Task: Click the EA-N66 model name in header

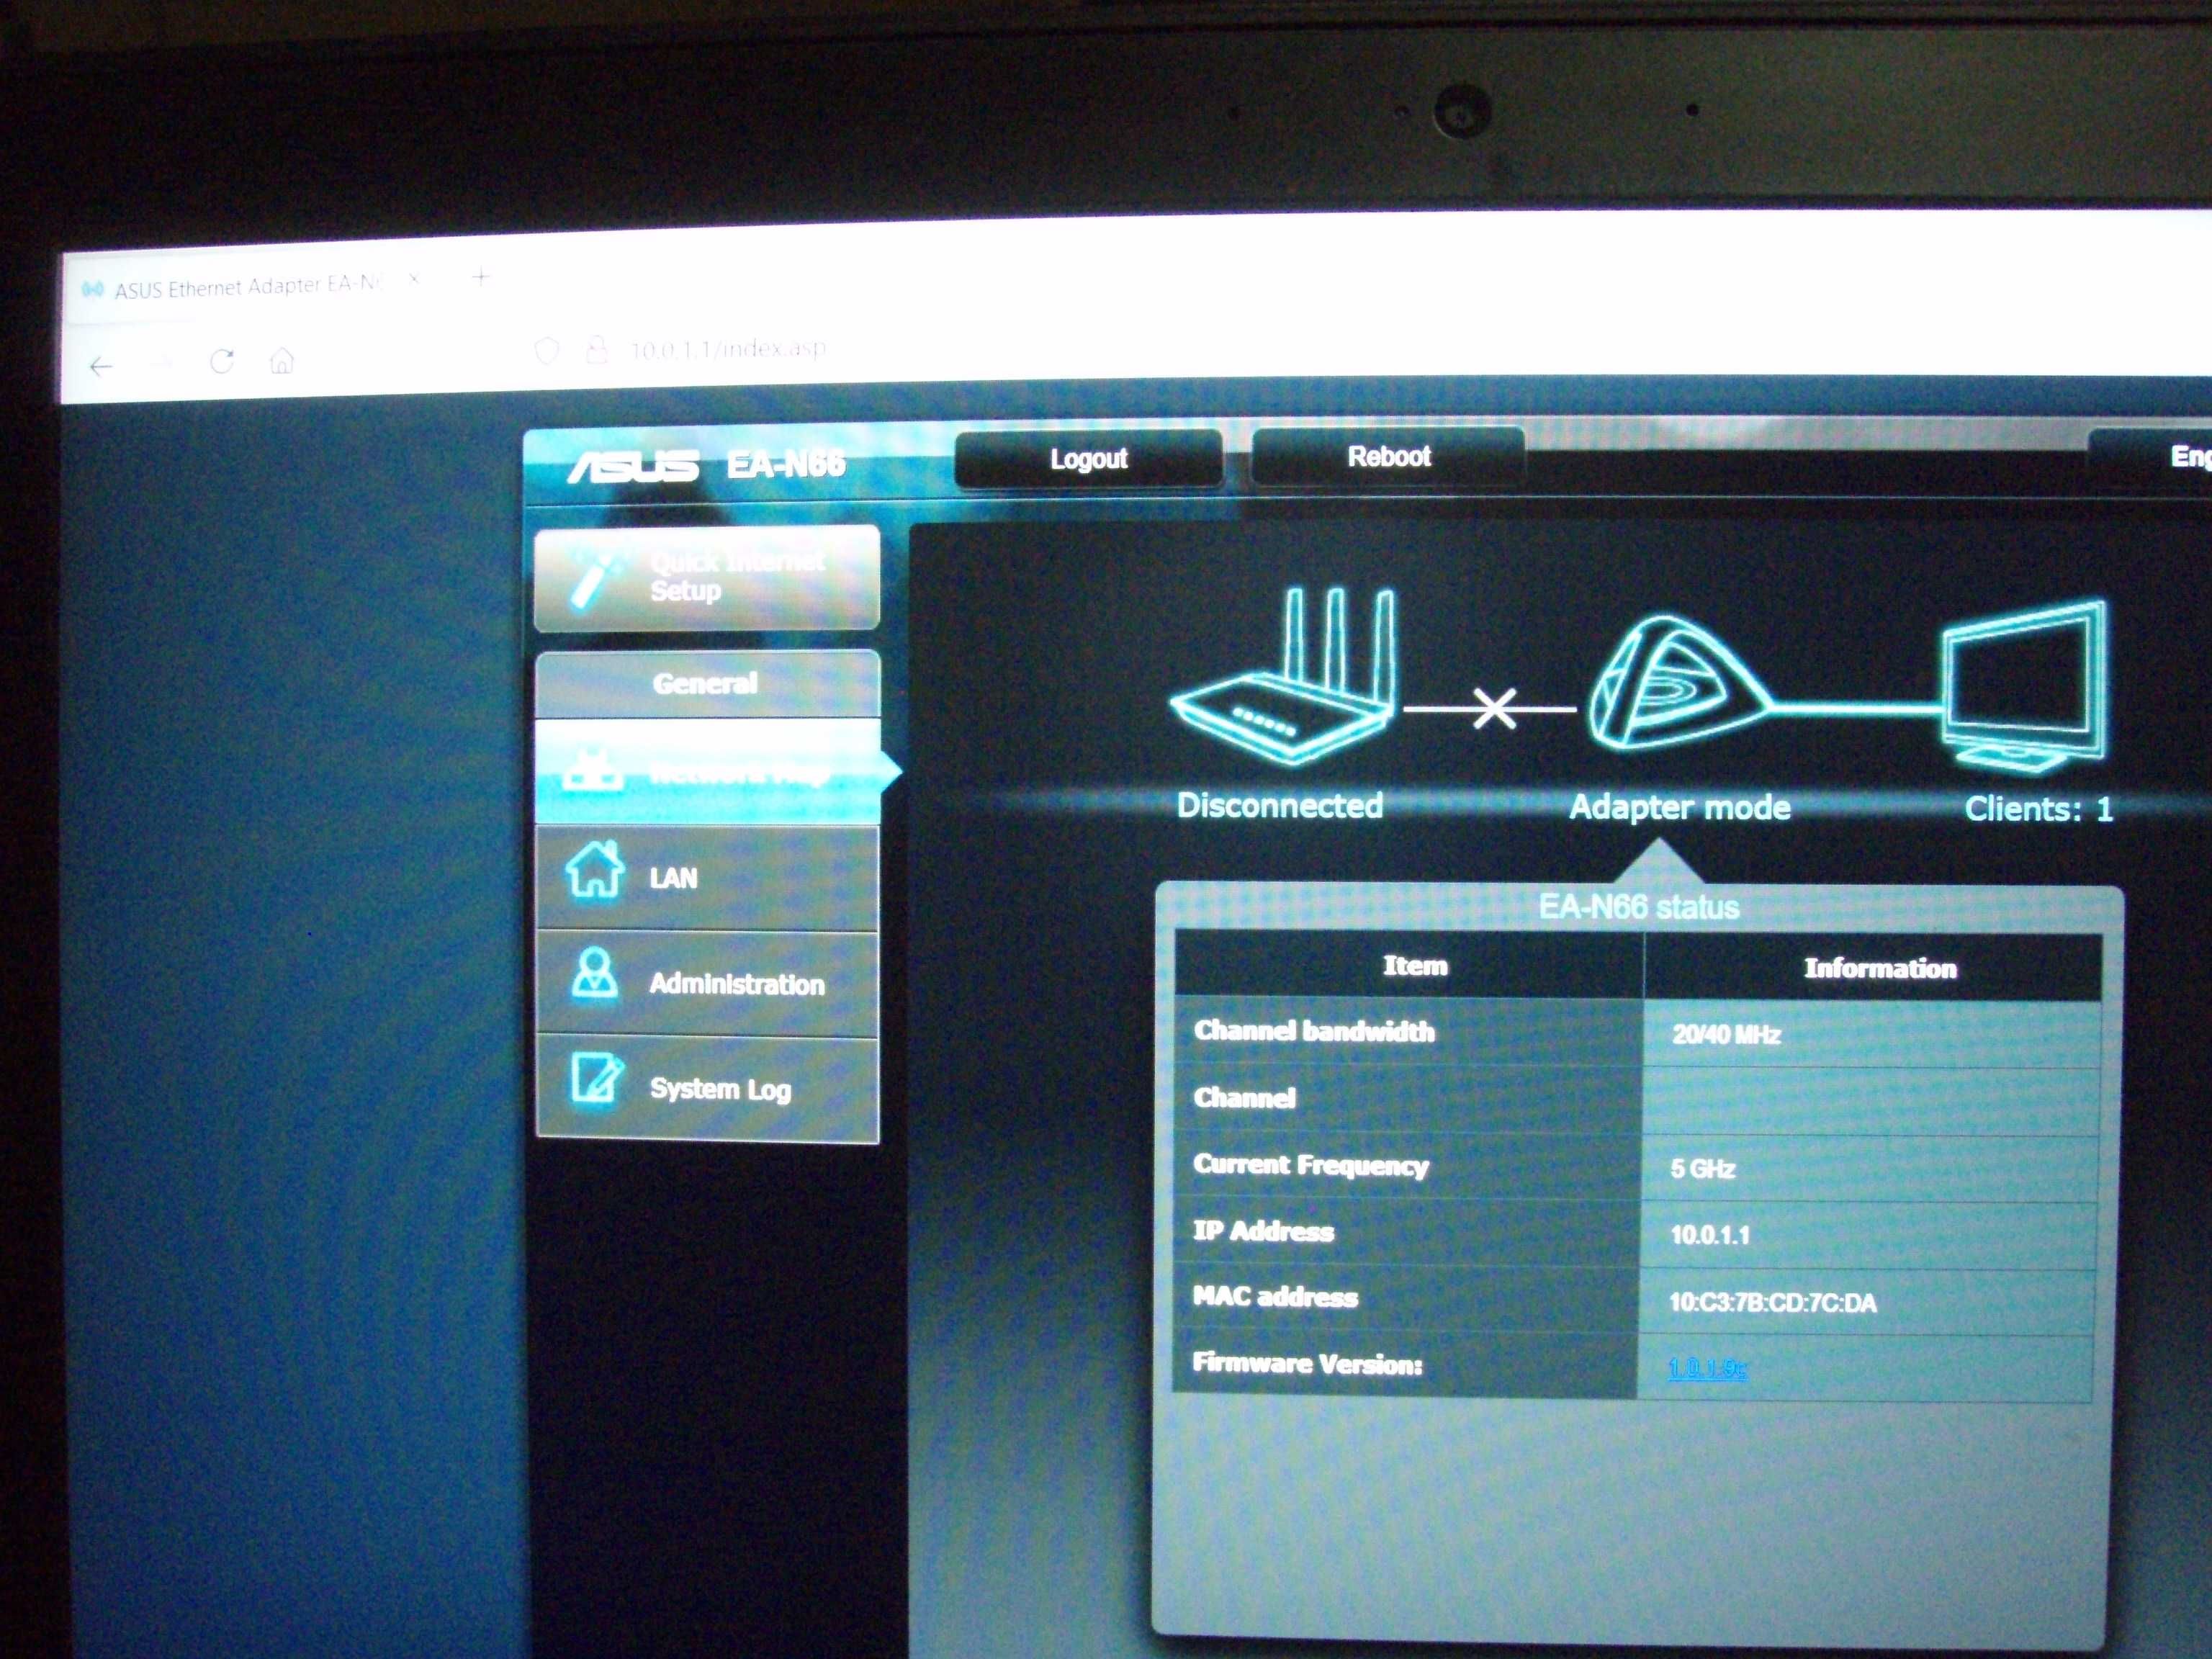Action: coord(786,464)
